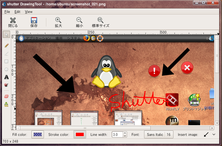The width and height of the screenshot is (222, 146).
Task: Open the Fill color swatch
Action: (x=38, y=134)
